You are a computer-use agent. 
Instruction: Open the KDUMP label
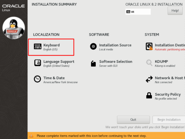pos(161,61)
